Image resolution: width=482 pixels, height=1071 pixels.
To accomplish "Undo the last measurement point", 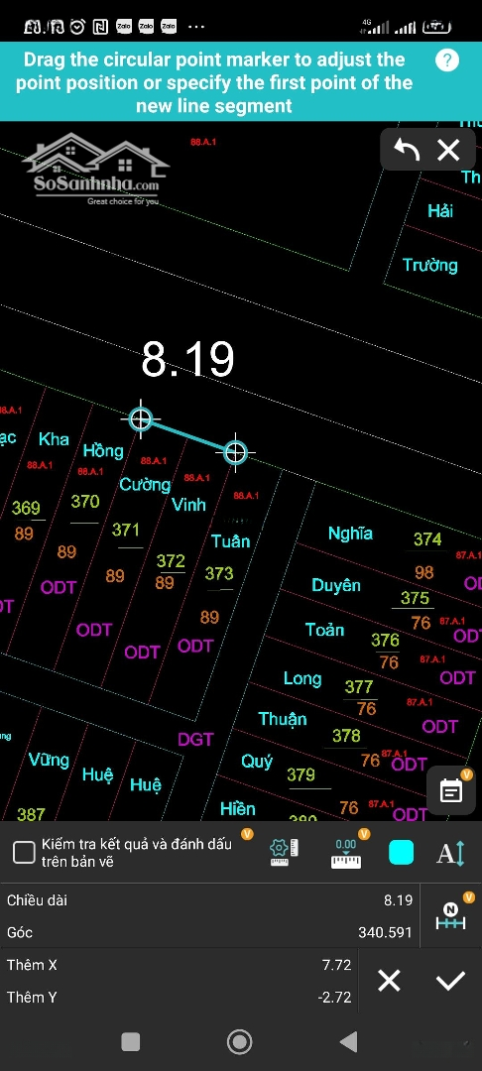I will coord(407,149).
